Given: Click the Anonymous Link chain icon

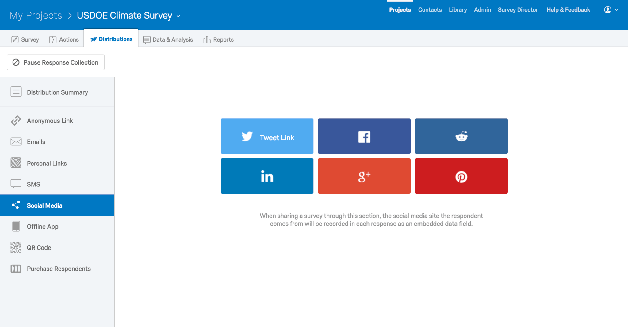Looking at the screenshot, I should 16,121.
